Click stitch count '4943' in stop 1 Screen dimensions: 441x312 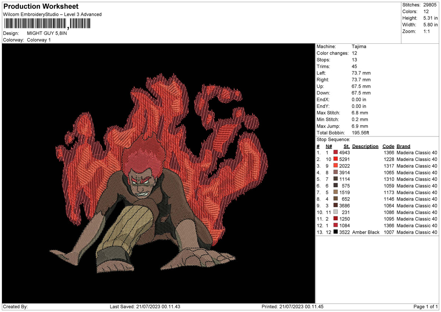click(x=345, y=153)
